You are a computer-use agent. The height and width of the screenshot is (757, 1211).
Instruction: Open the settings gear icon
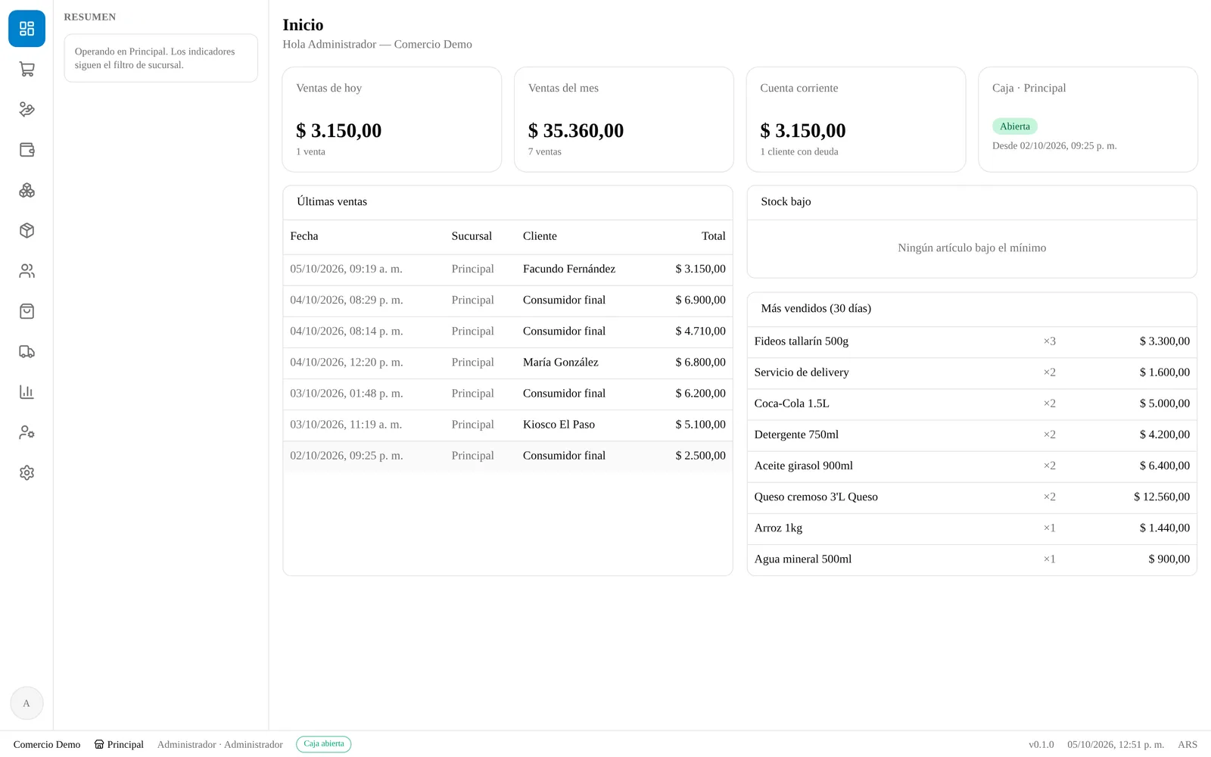(26, 473)
